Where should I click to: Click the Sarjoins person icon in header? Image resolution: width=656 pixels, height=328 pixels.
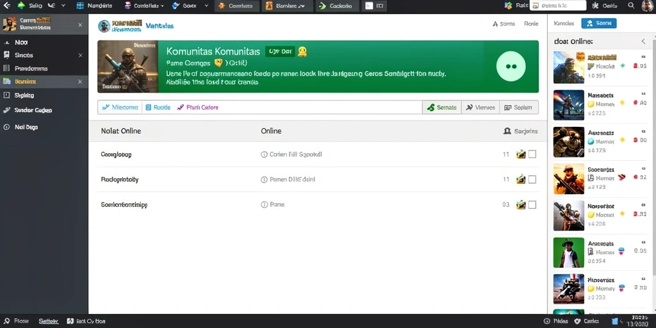coord(507,131)
